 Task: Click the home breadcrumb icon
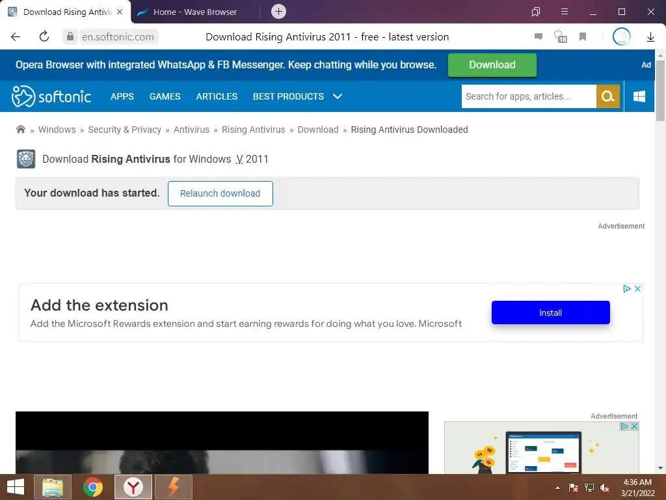point(20,130)
